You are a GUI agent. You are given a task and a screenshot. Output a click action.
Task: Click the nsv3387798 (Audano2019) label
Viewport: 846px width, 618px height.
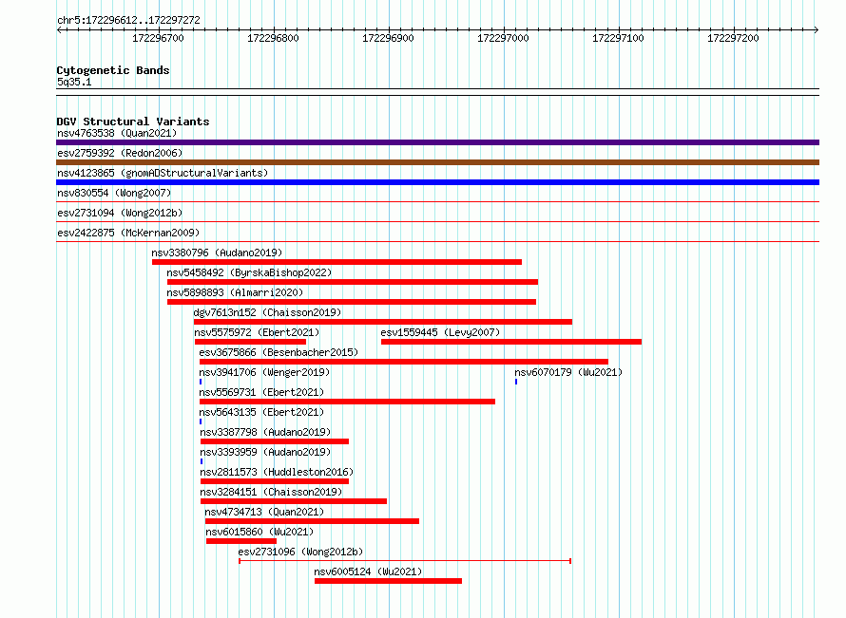265,432
